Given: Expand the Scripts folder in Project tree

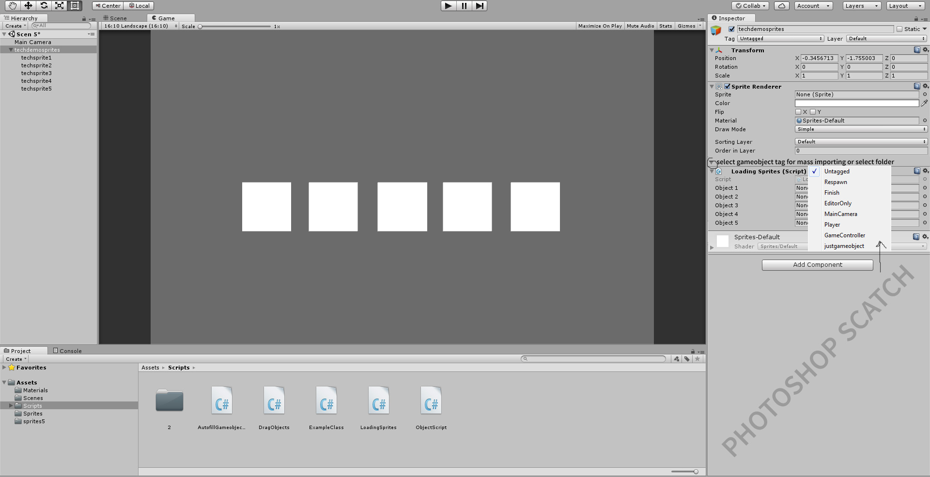Looking at the screenshot, I should 11,406.
